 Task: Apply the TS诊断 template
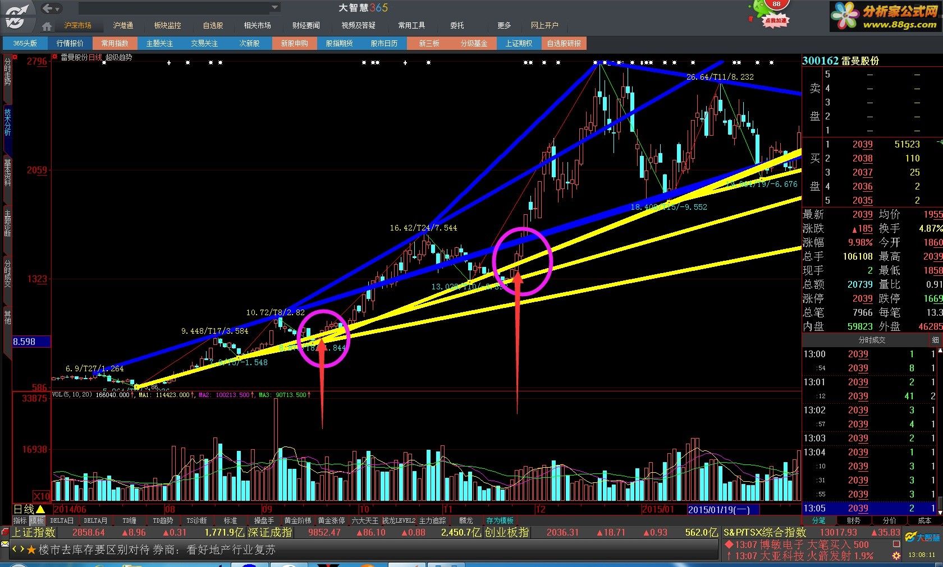coord(196,520)
